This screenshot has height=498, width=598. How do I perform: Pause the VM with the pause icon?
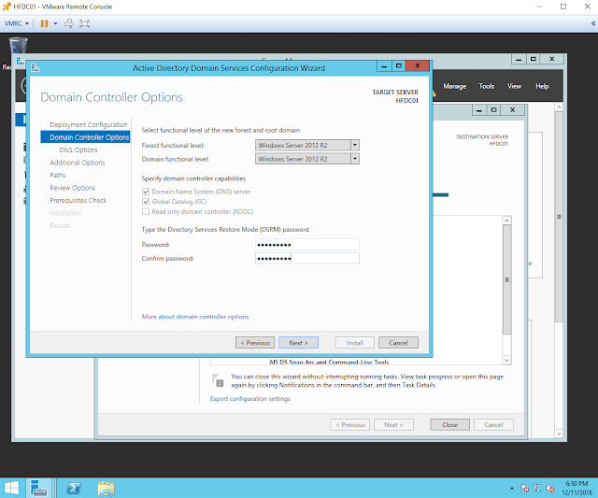[44, 23]
